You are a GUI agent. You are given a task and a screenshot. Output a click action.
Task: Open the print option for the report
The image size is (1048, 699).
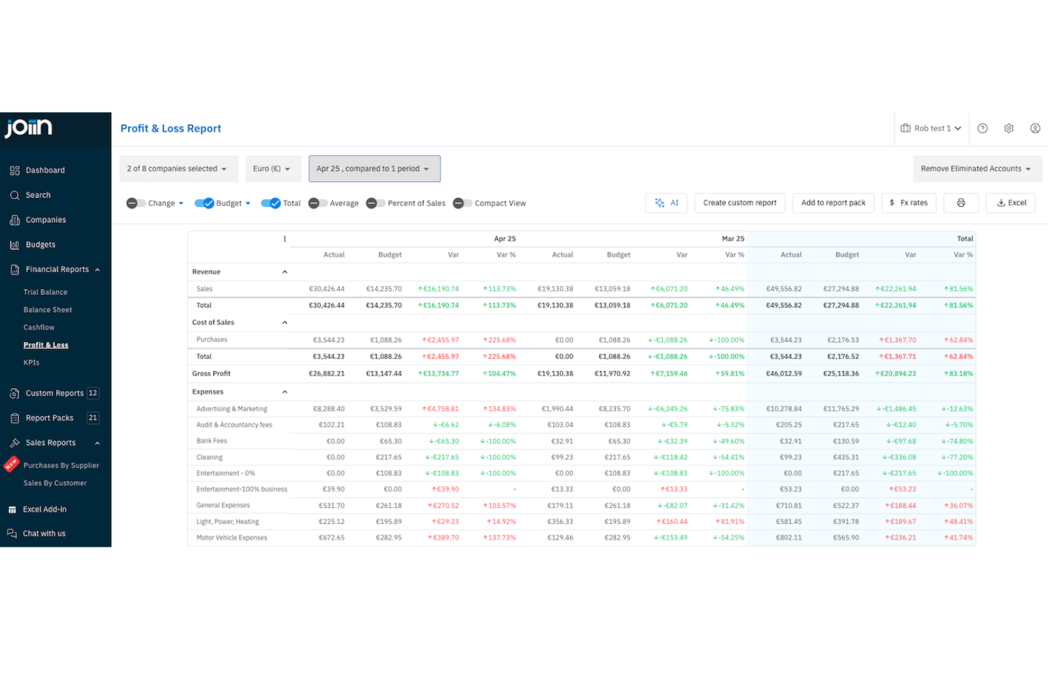tap(960, 203)
